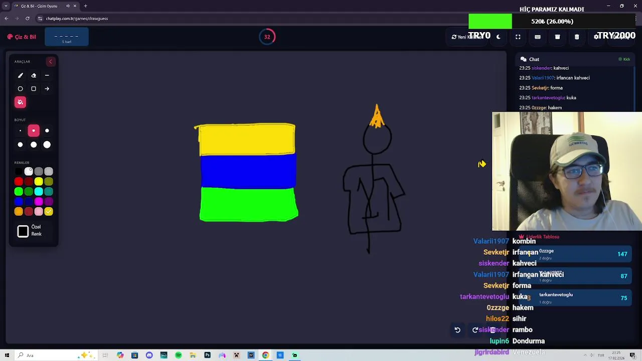Viewport: 642px width, 361px height.
Task: Pick the bright green color swatch
Action: point(19,192)
